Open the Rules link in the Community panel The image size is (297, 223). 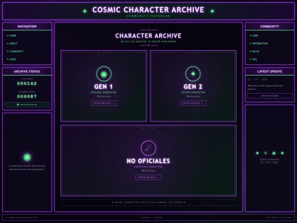(256, 51)
